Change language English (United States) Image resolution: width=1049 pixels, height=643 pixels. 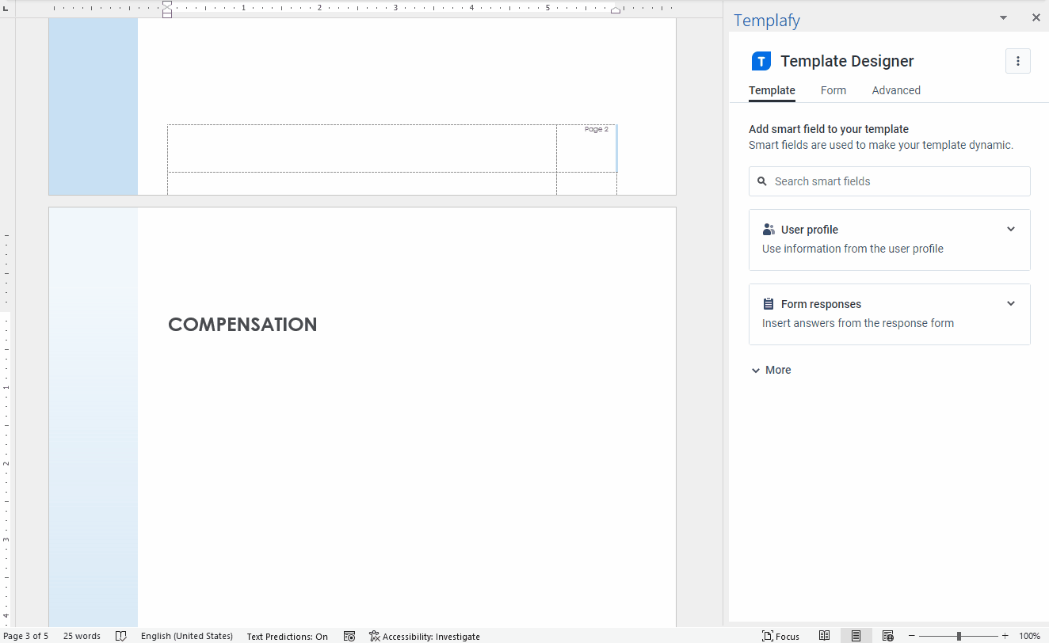click(187, 636)
